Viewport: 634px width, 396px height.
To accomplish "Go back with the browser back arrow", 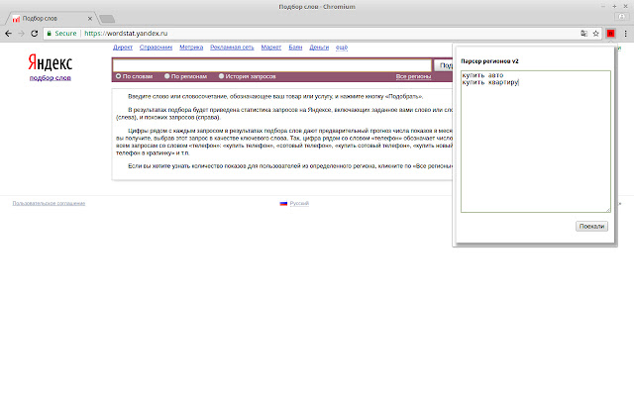I will click(x=9, y=34).
